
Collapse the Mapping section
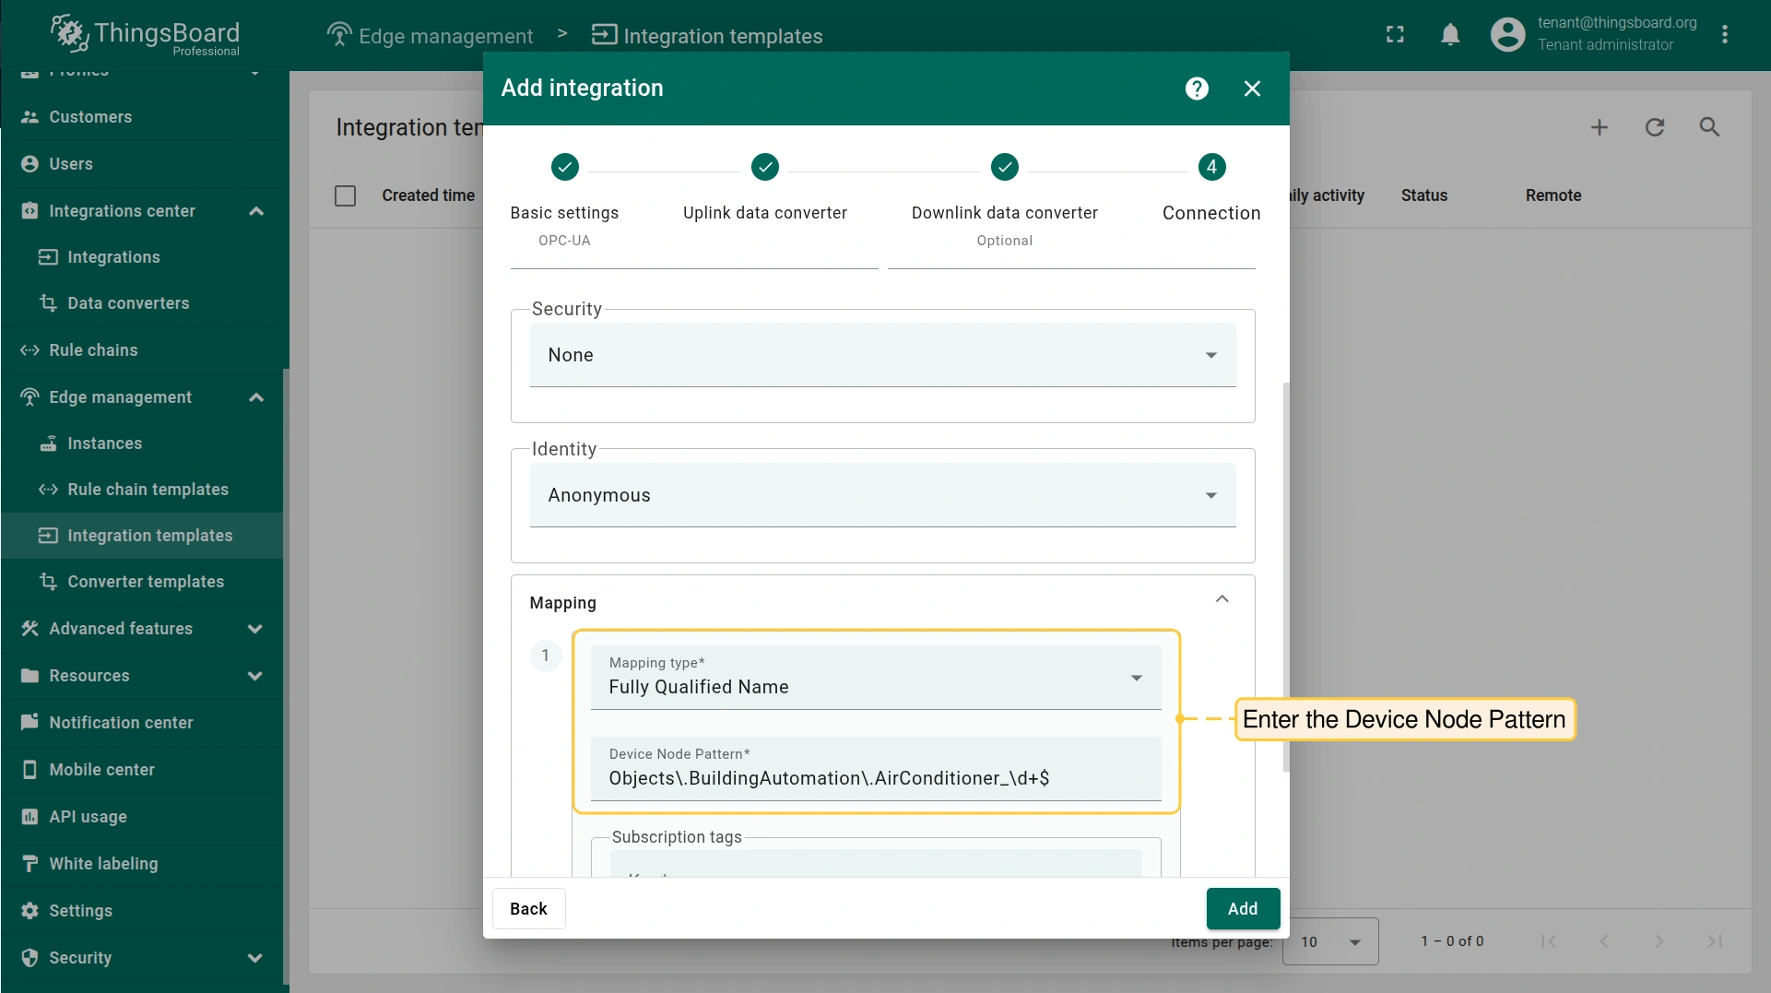pos(1222,599)
